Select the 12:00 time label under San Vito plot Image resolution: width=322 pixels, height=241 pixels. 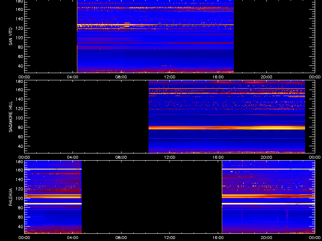click(169, 77)
